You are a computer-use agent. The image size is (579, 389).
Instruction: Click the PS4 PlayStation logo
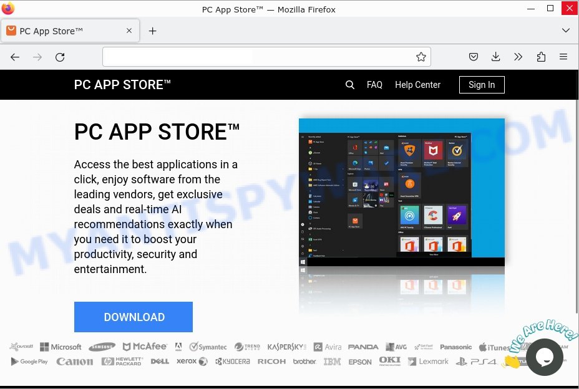[x=476, y=362]
